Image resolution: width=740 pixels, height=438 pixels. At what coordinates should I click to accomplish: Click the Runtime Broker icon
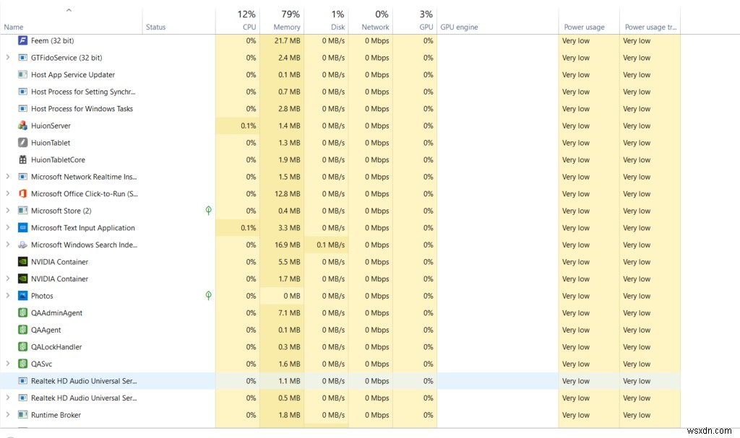[x=22, y=415]
